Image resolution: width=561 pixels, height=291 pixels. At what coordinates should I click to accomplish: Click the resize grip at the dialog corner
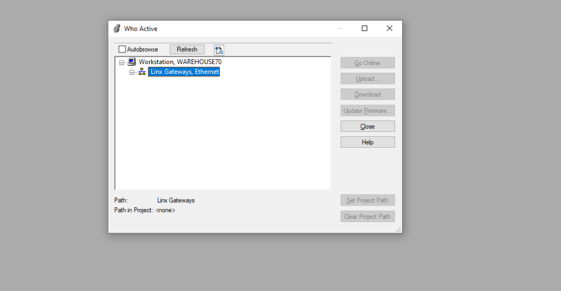[x=398, y=230]
